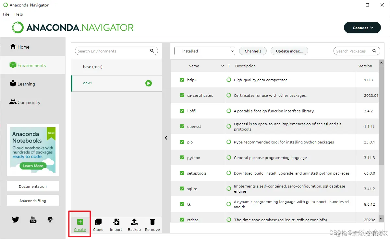Select the env1 environment
Image resolution: width=390 pixels, height=239 pixels.
[x=116, y=83]
